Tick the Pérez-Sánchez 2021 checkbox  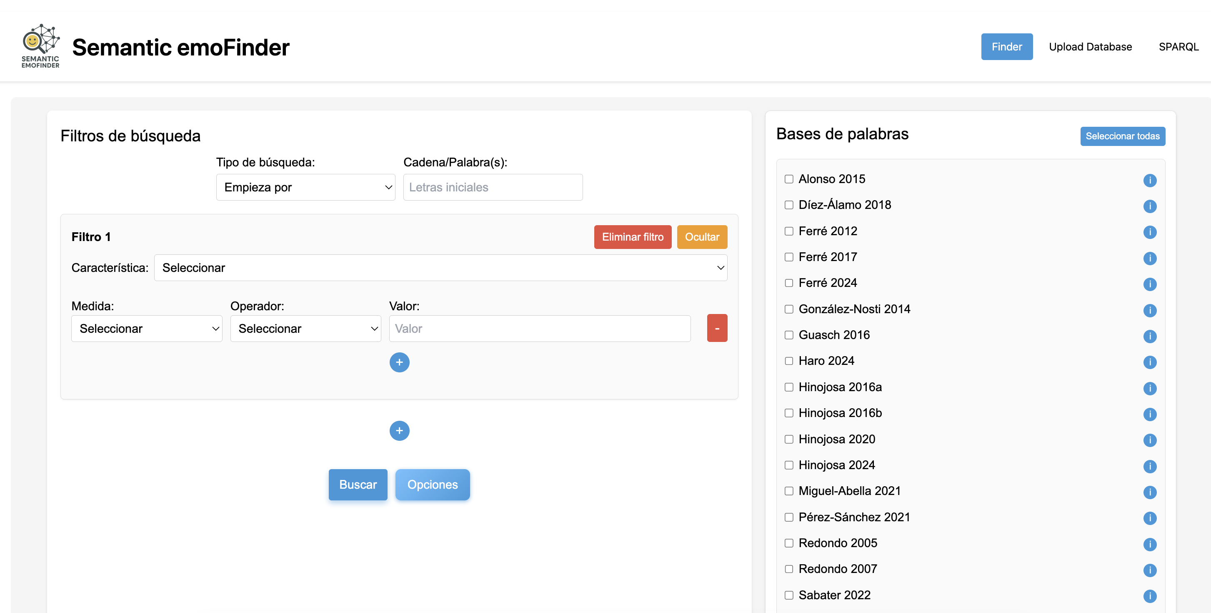[x=789, y=517]
